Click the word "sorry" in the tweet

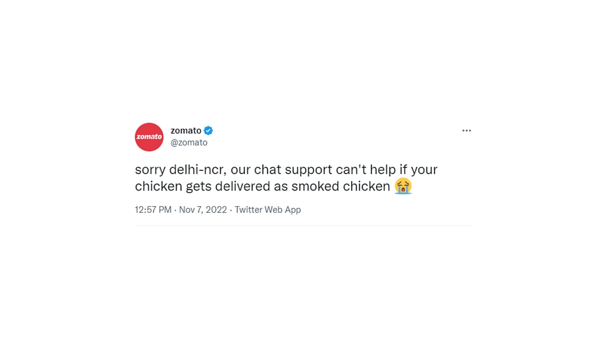[x=151, y=169]
